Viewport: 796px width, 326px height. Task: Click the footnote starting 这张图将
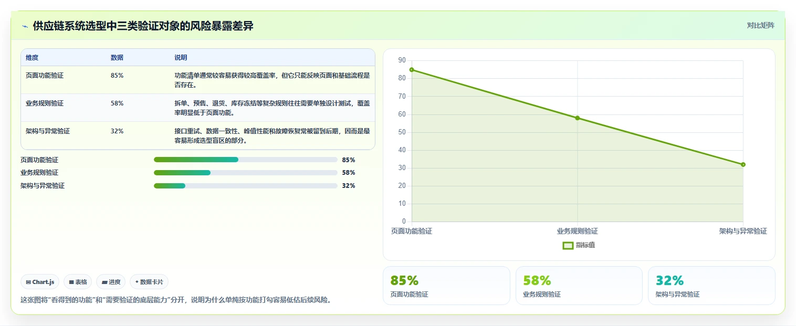point(176,300)
